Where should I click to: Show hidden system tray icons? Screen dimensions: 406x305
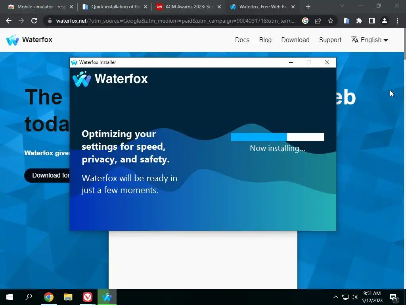[x=335, y=297]
